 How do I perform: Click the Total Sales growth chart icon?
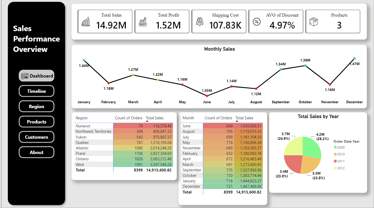point(86,22)
